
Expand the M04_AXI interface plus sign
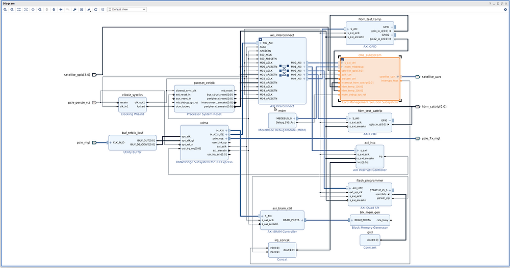(304, 78)
